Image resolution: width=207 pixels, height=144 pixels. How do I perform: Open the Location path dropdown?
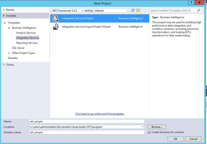coord(143,127)
